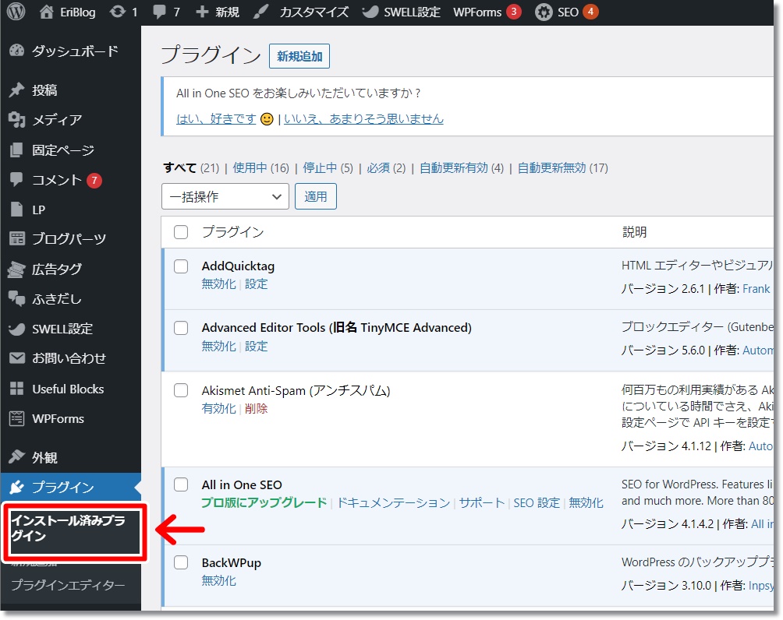This screenshot has width=783, height=620.
Task: Click the plus icon for 新規
Action: 202,12
